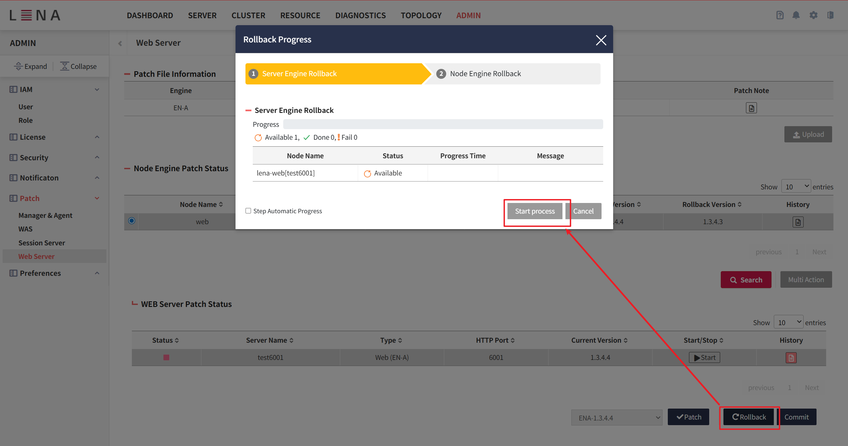Open notifications bell icon
The width and height of the screenshot is (848, 446).
click(796, 15)
